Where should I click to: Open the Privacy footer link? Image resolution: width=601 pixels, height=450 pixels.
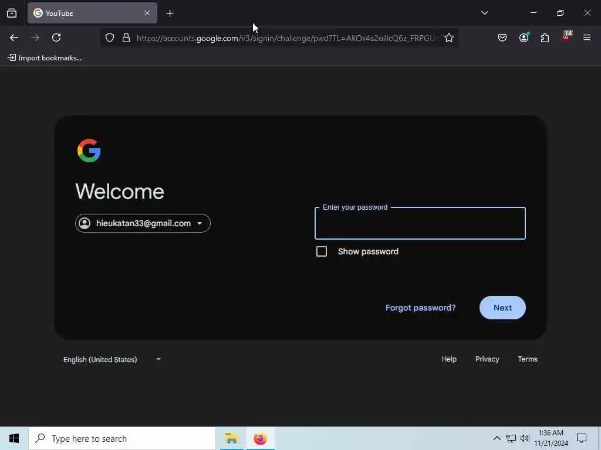coord(487,359)
